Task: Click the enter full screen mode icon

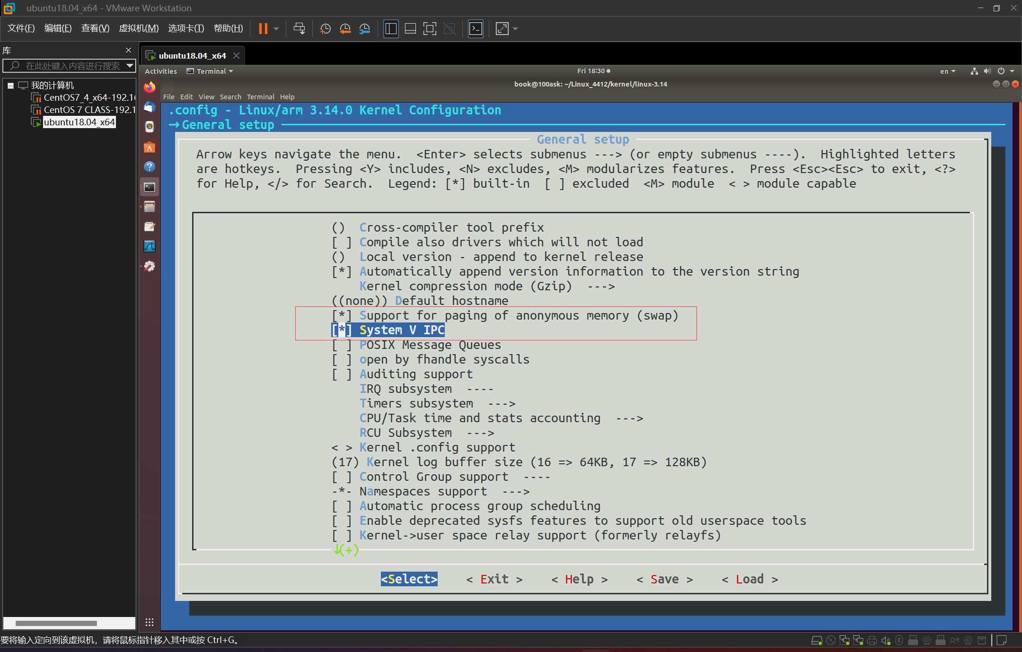Action: [430, 29]
